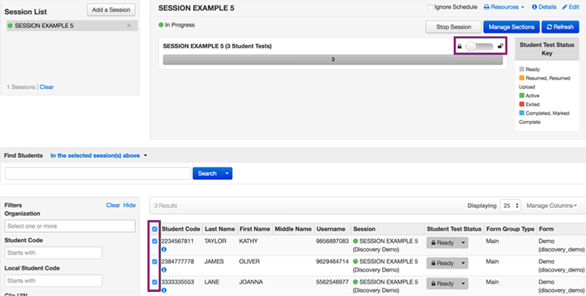Screen dimensions: 586x296
Task: Click the Edit pencil link
Action: (570, 7)
